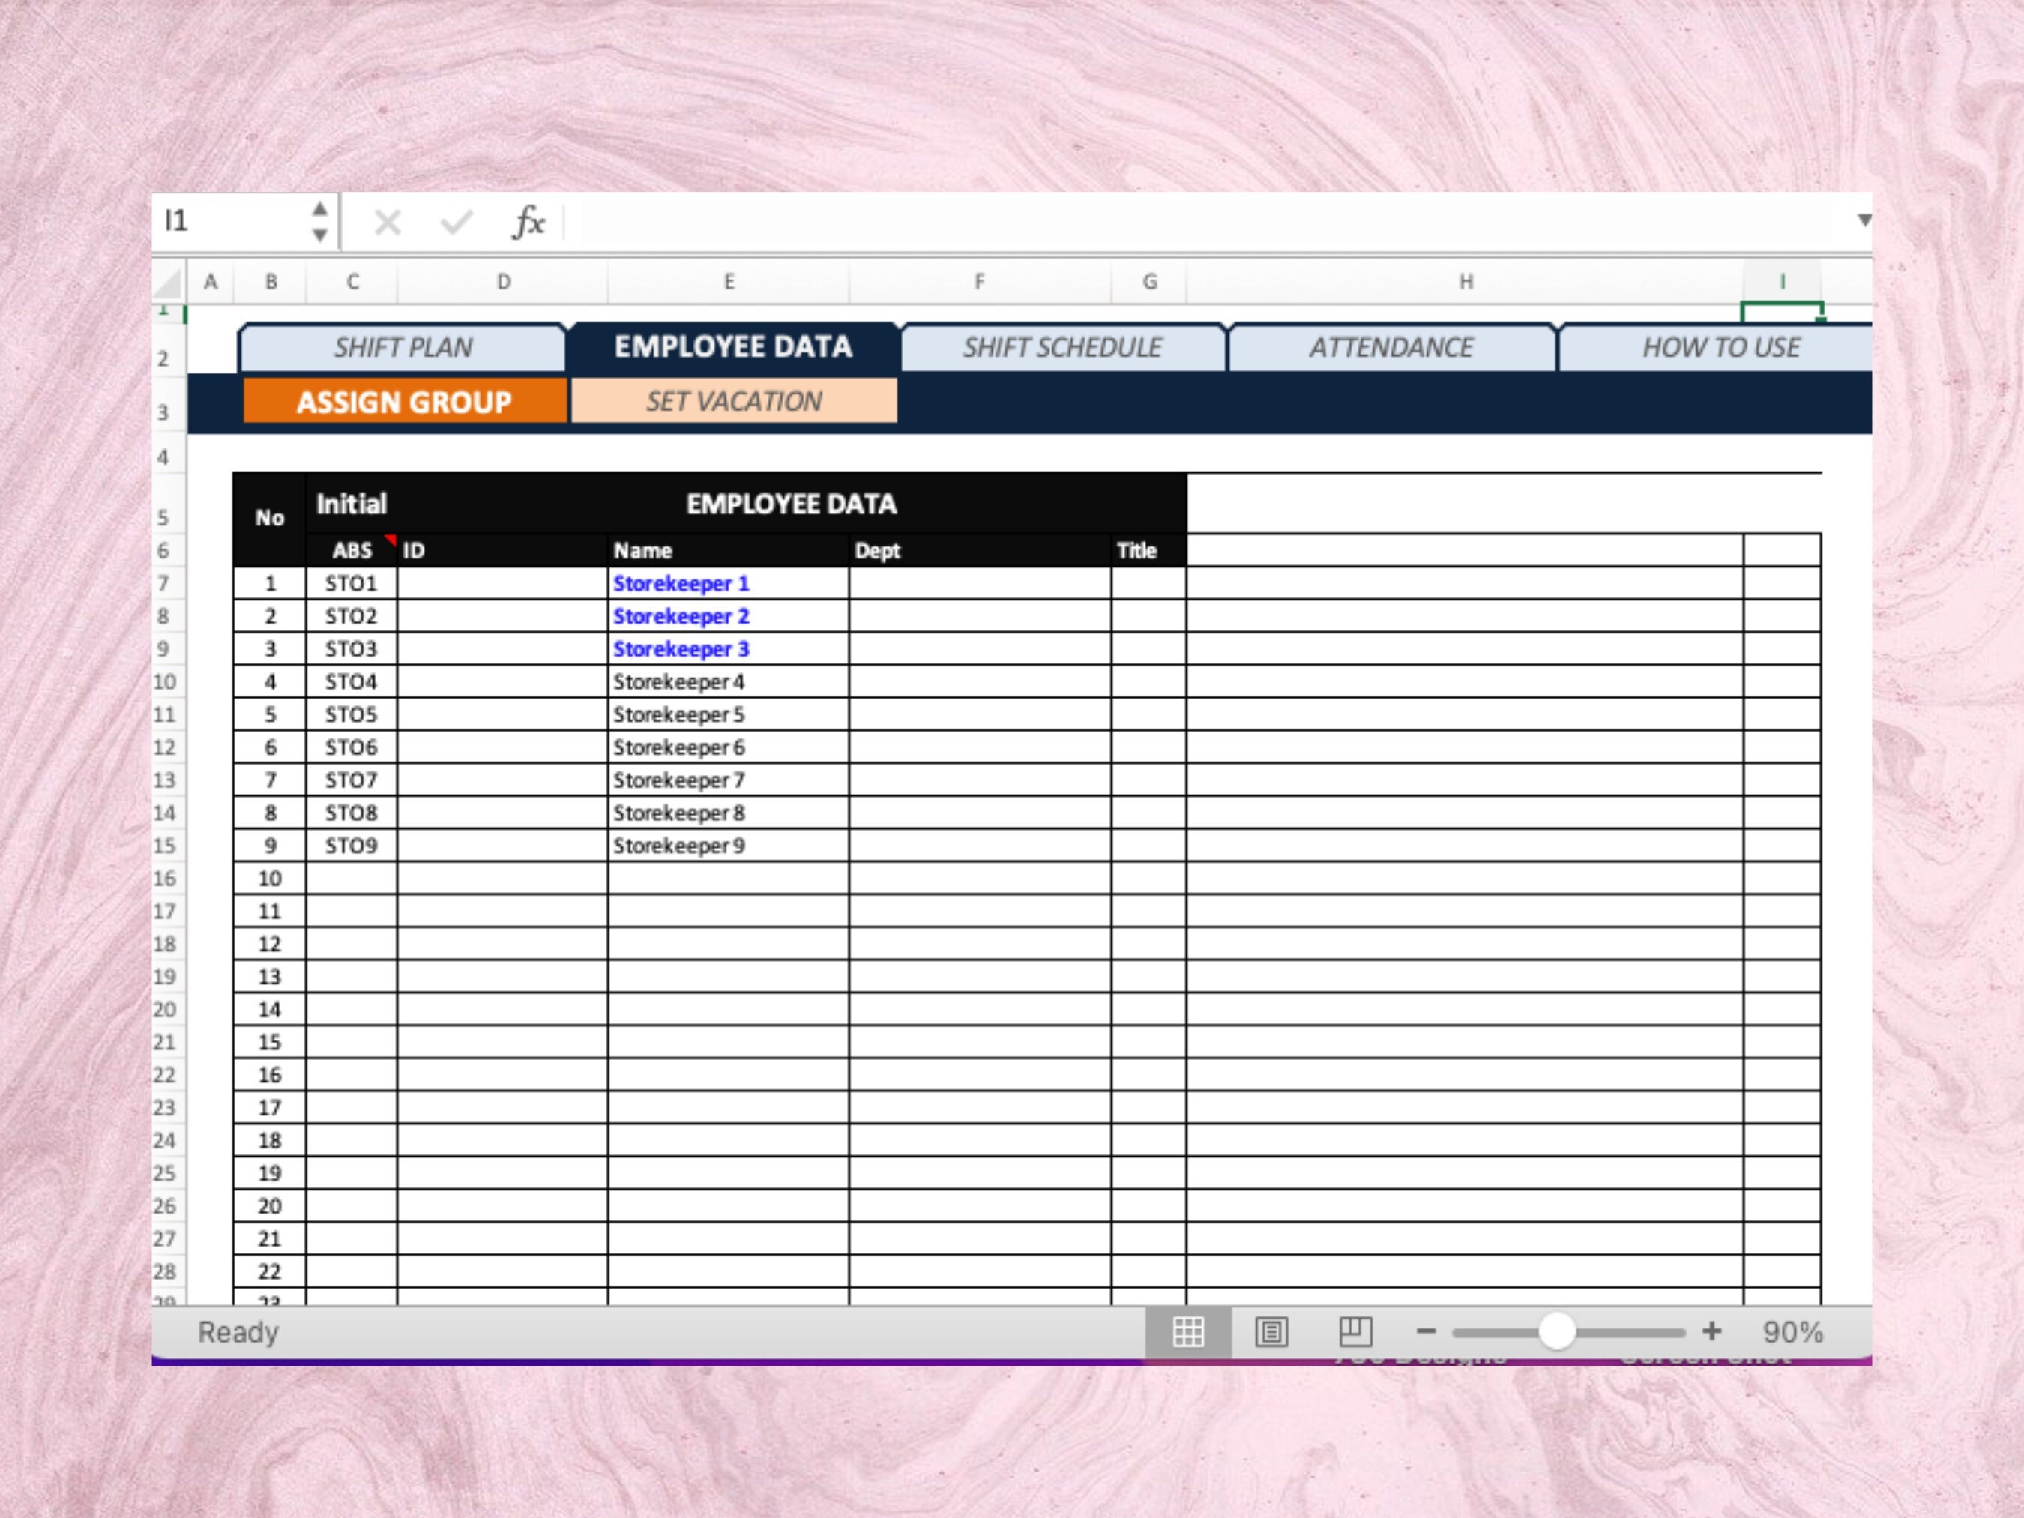Open Page Layout view from the status bar
This screenshot has width=2024, height=1518.
[x=1272, y=1333]
